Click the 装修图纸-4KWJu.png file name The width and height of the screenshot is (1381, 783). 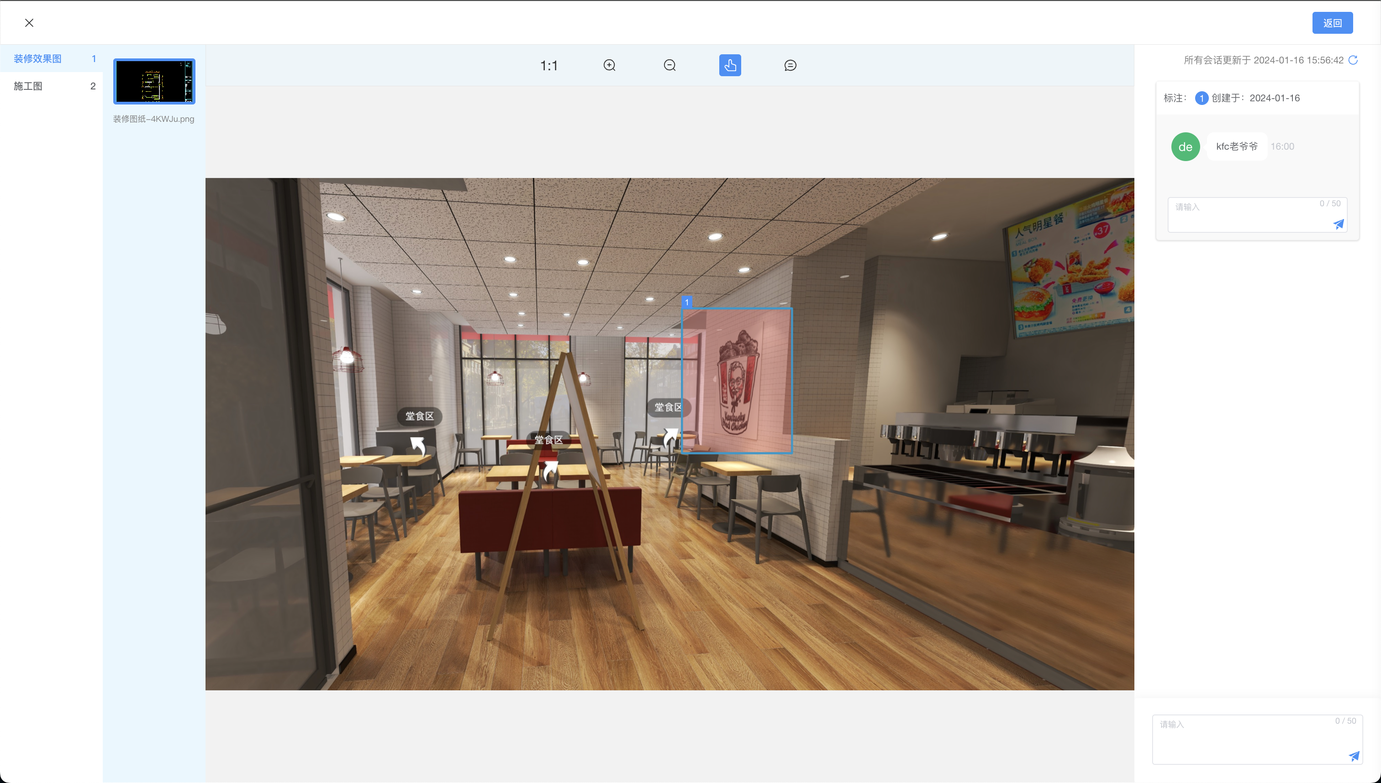click(x=153, y=119)
